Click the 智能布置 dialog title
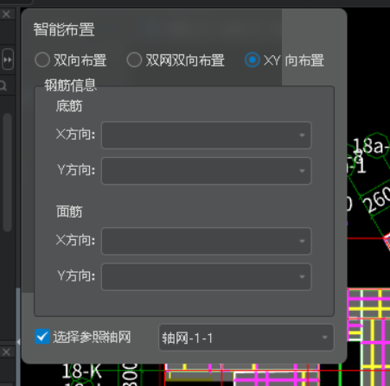This screenshot has width=390, height=386. tap(64, 29)
